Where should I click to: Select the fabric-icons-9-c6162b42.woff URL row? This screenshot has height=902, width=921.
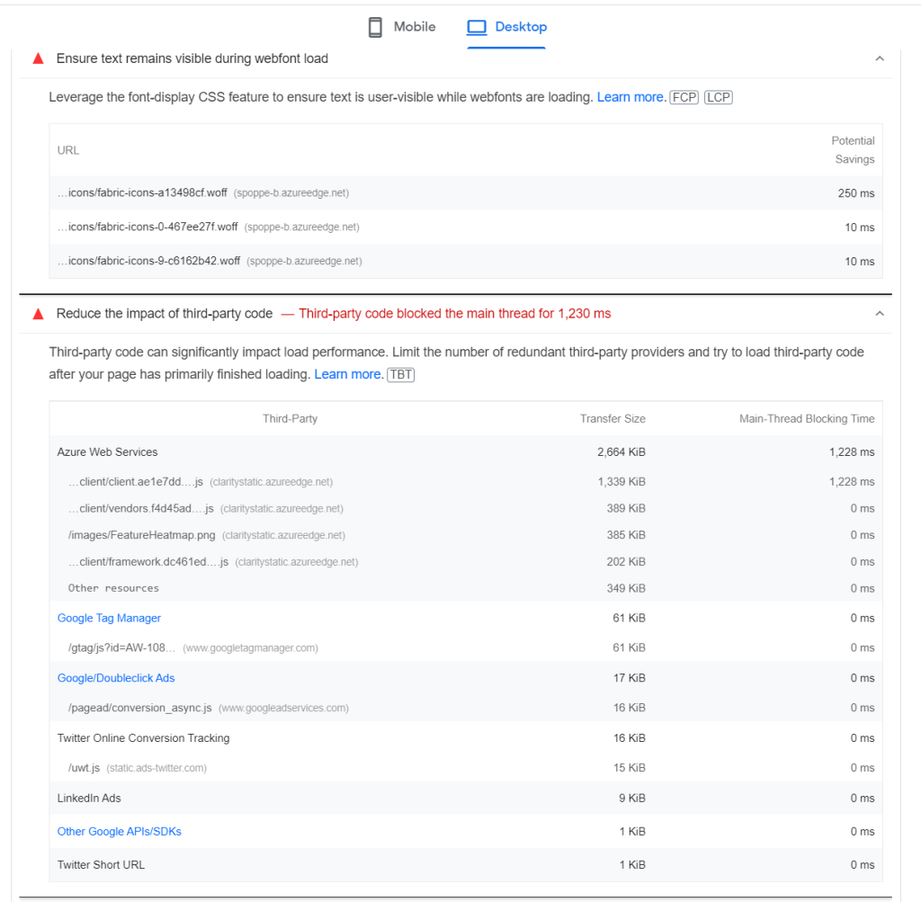466,261
